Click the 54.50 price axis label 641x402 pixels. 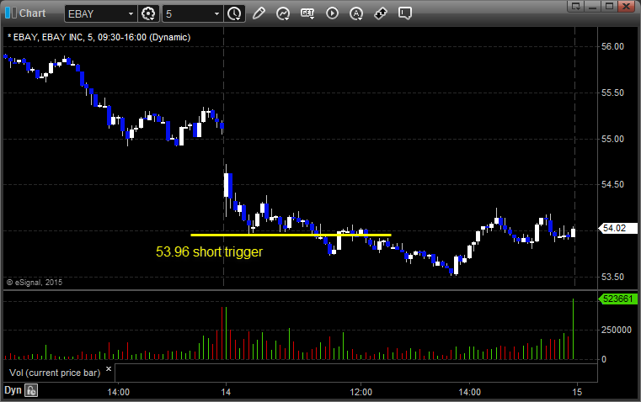612,184
